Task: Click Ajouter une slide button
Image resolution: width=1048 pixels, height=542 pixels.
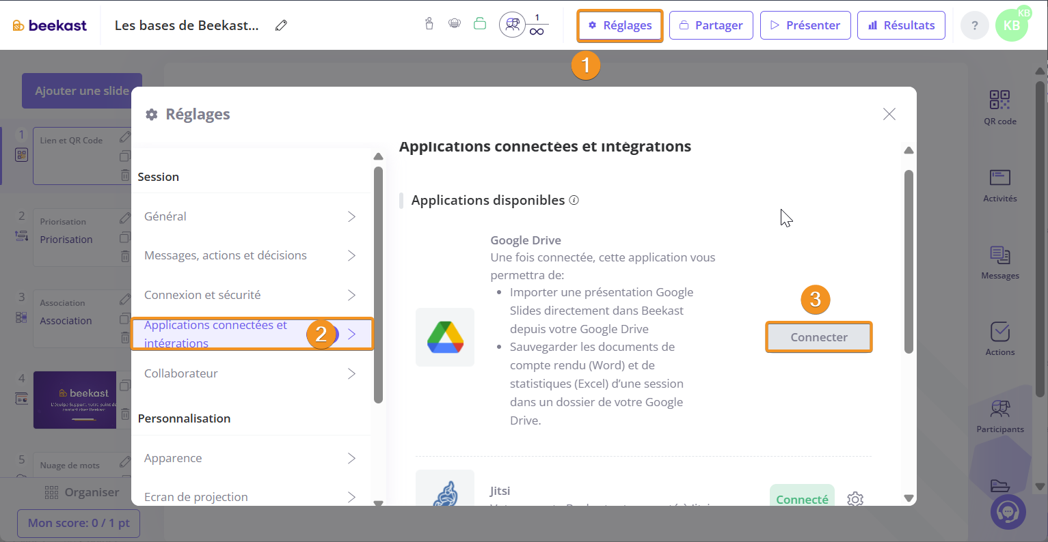Action: [82, 91]
